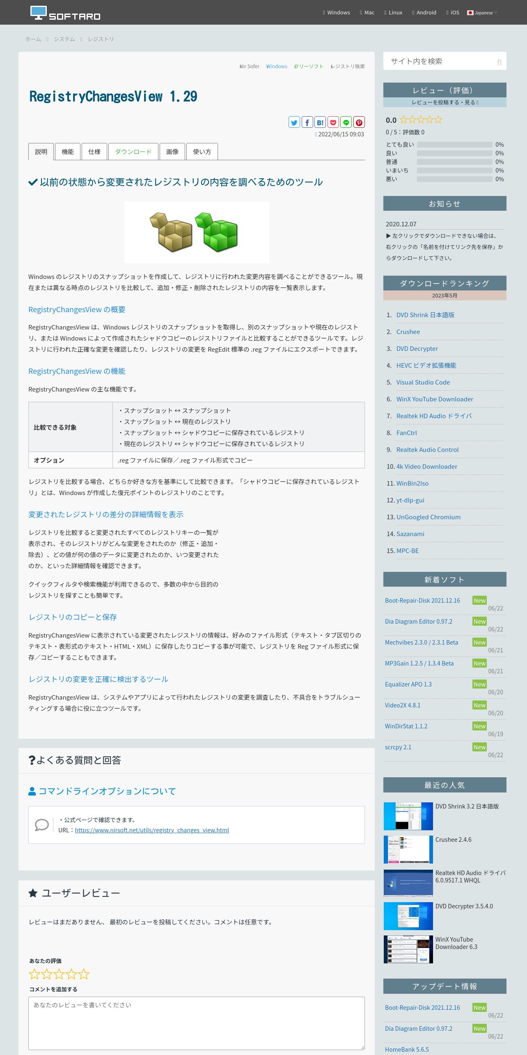Open UnGoogled Chromium ranking link
This screenshot has height=1055, width=527.
pos(428,517)
